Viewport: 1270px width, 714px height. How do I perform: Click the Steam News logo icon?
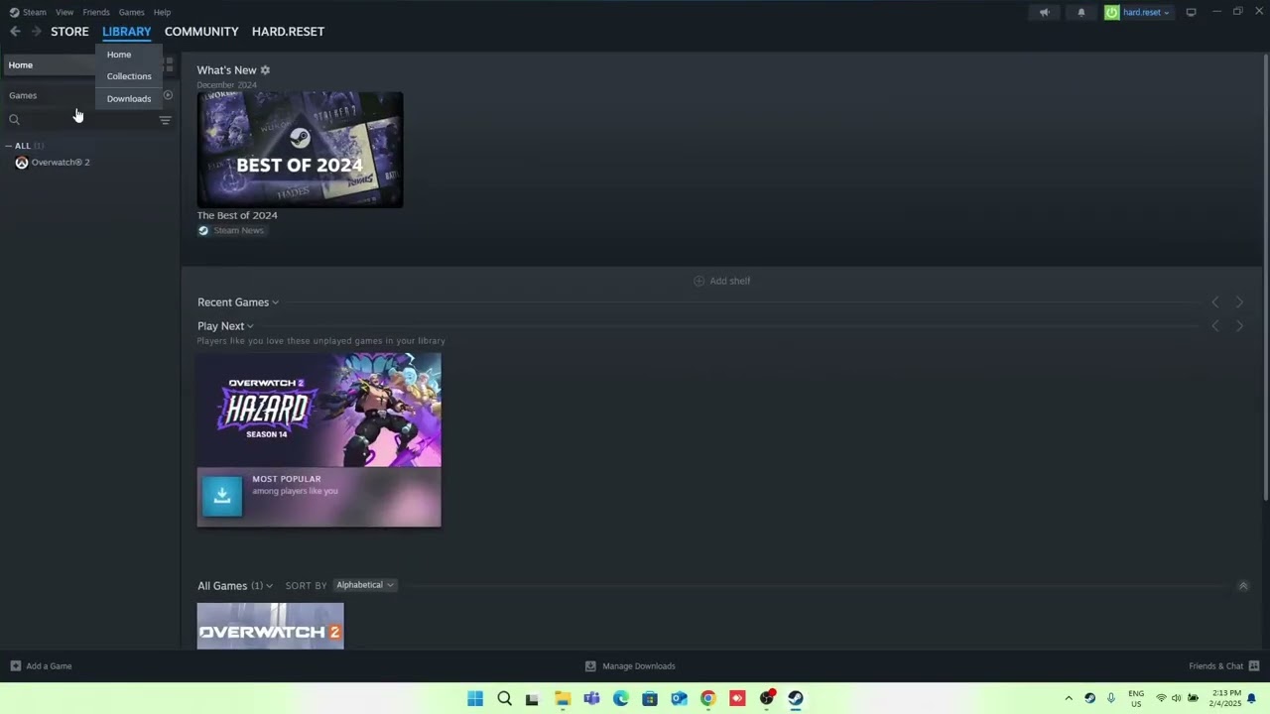(203, 230)
